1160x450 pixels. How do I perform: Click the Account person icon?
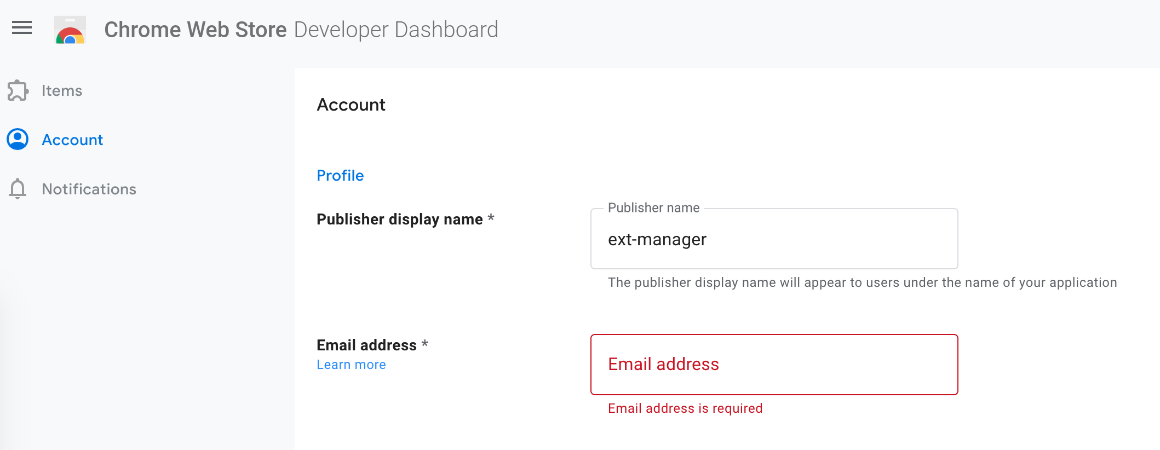pyautogui.click(x=18, y=140)
